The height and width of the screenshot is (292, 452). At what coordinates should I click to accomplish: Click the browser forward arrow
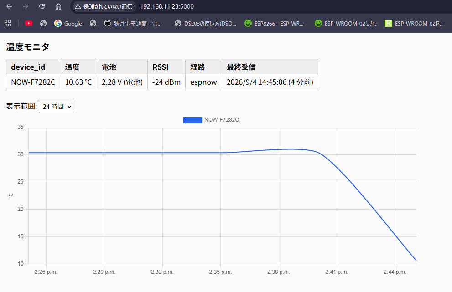tap(26, 6)
